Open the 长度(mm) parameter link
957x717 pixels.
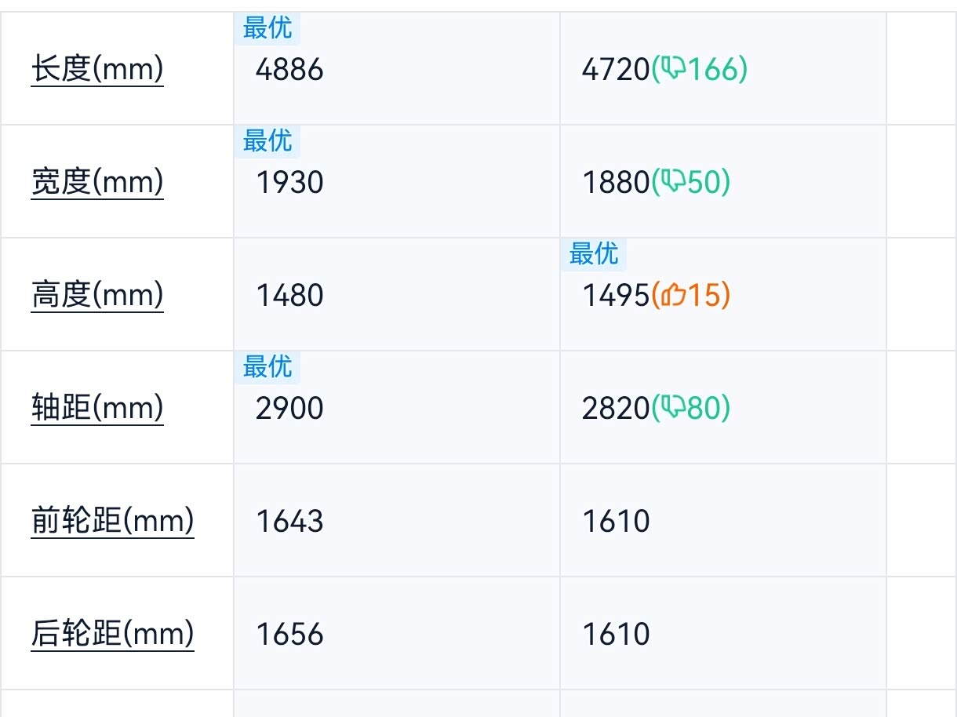coord(97,70)
